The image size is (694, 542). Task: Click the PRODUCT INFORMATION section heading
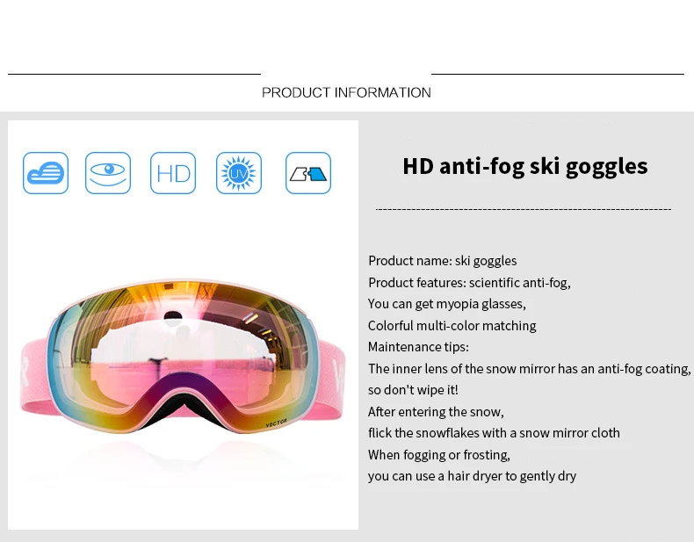click(x=346, y=92)
